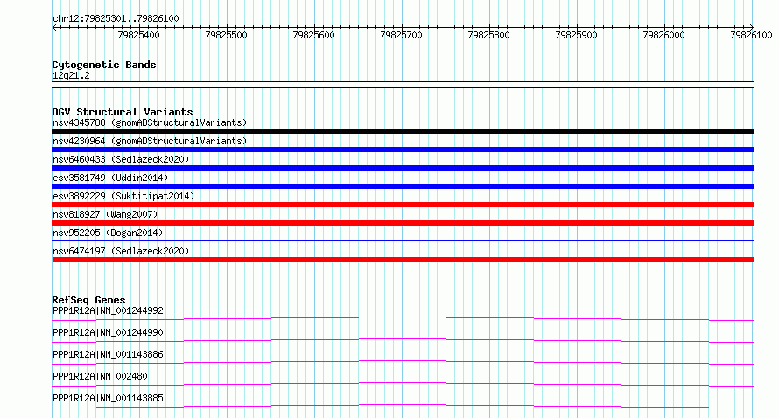The image size is (779, 418).
Task: Select the red nsv6474197 Sedlazeck2020 bar
Action: 403,260
